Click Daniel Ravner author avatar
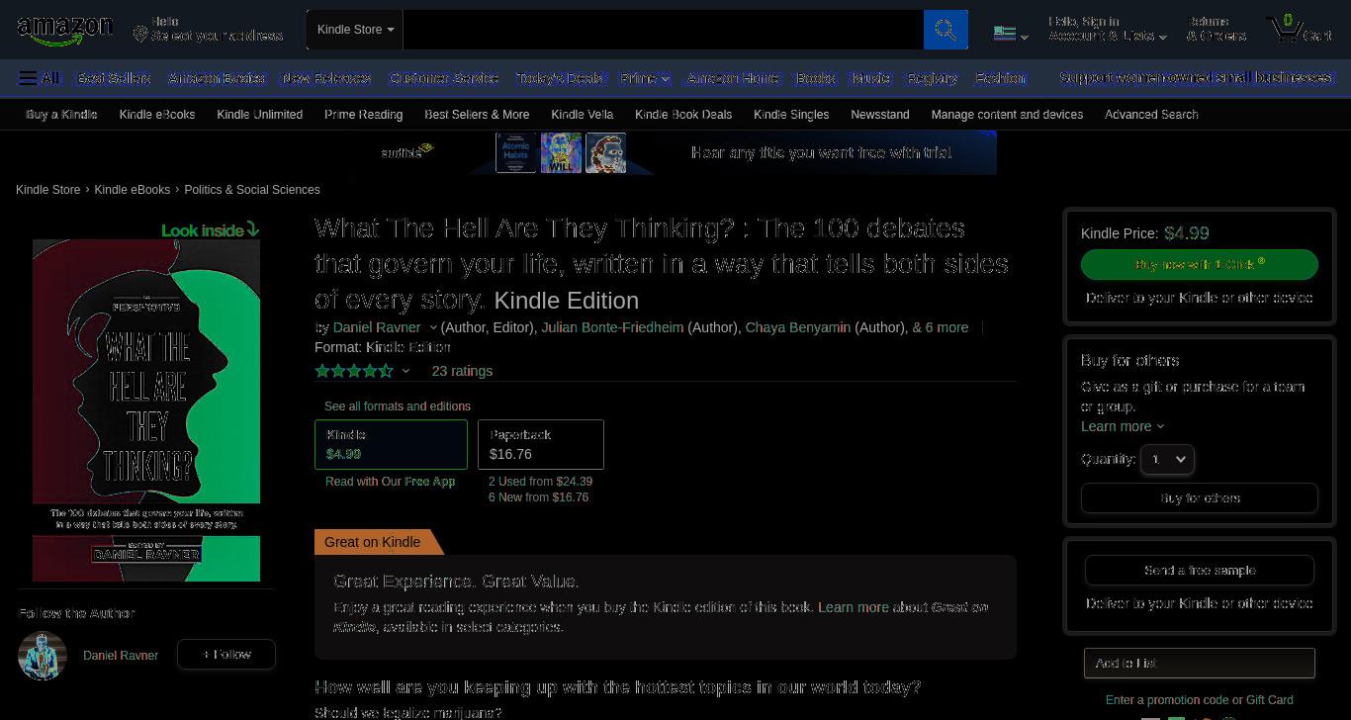Screen dimensions: 1351x720 click(x=43, y=656)
